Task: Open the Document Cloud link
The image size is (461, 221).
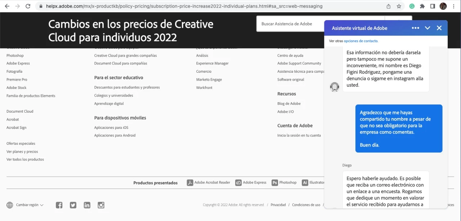Action: coord(20,111)
